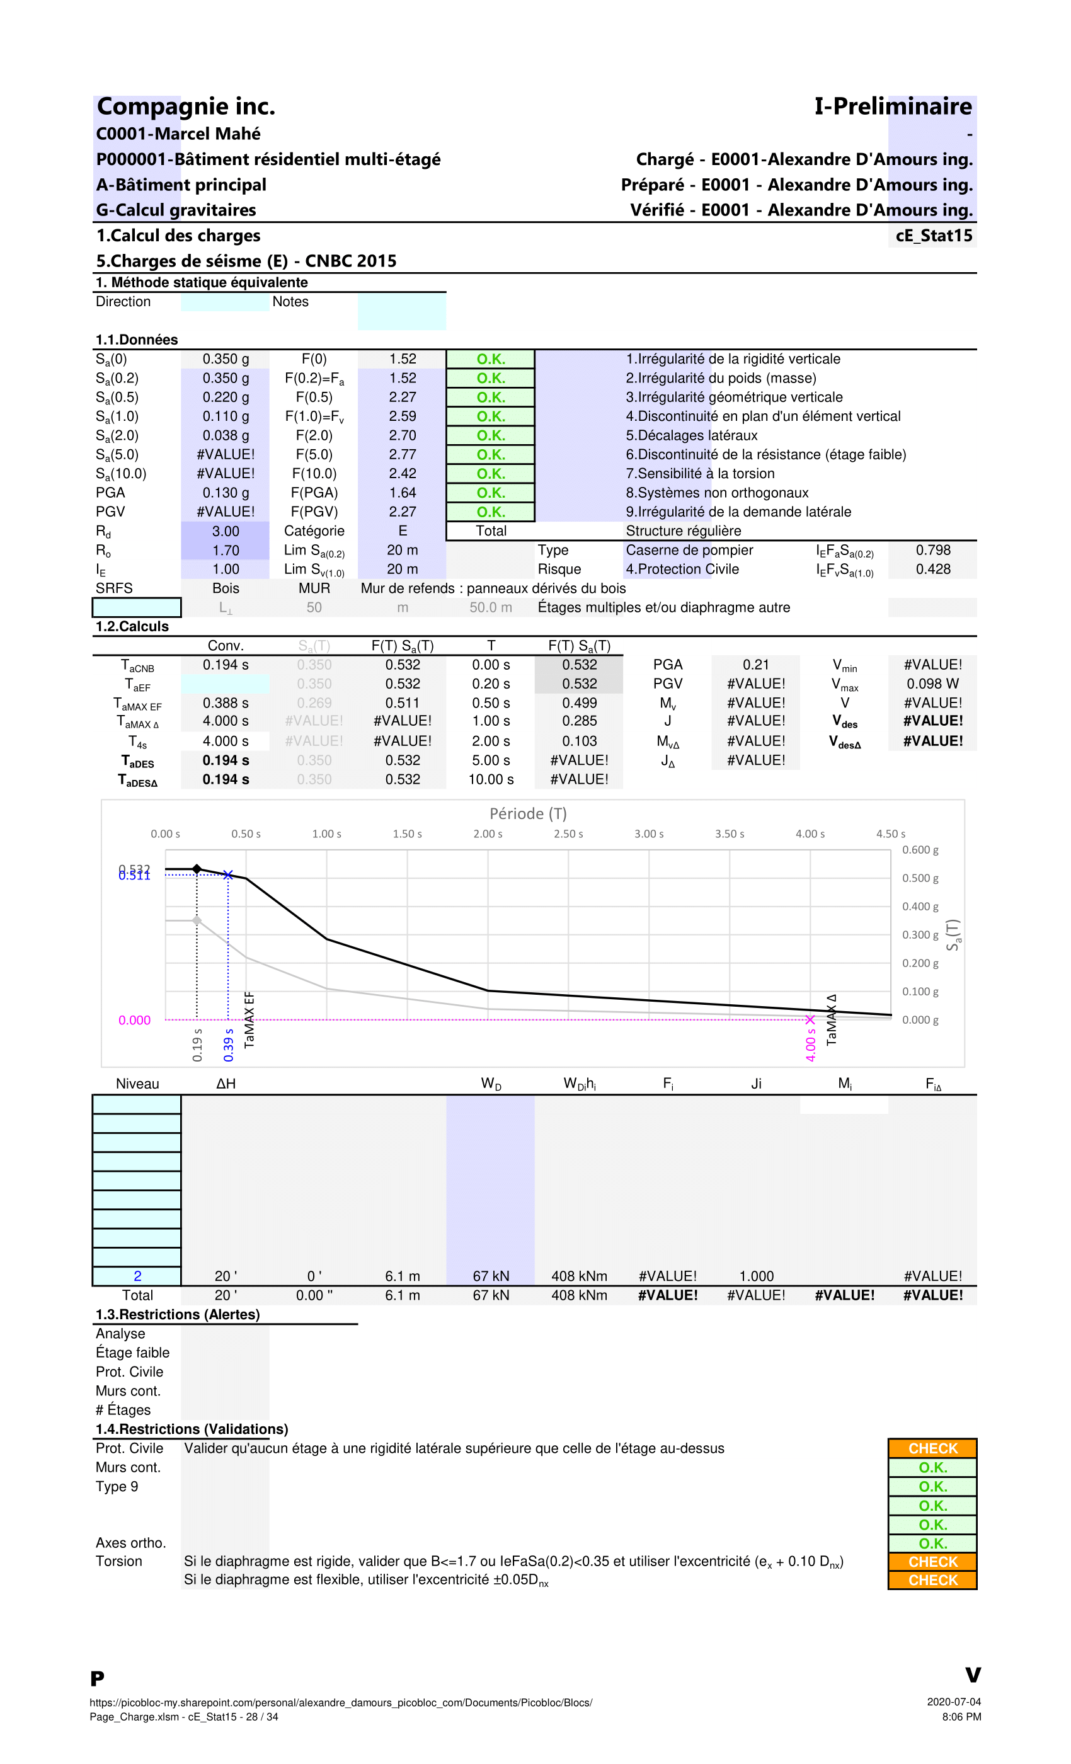The width and height of the screenshot is (1071, 1764).
Task: Select '6.Discontinuité de la résistance (étage faible)'
Action: coord(766,455)
